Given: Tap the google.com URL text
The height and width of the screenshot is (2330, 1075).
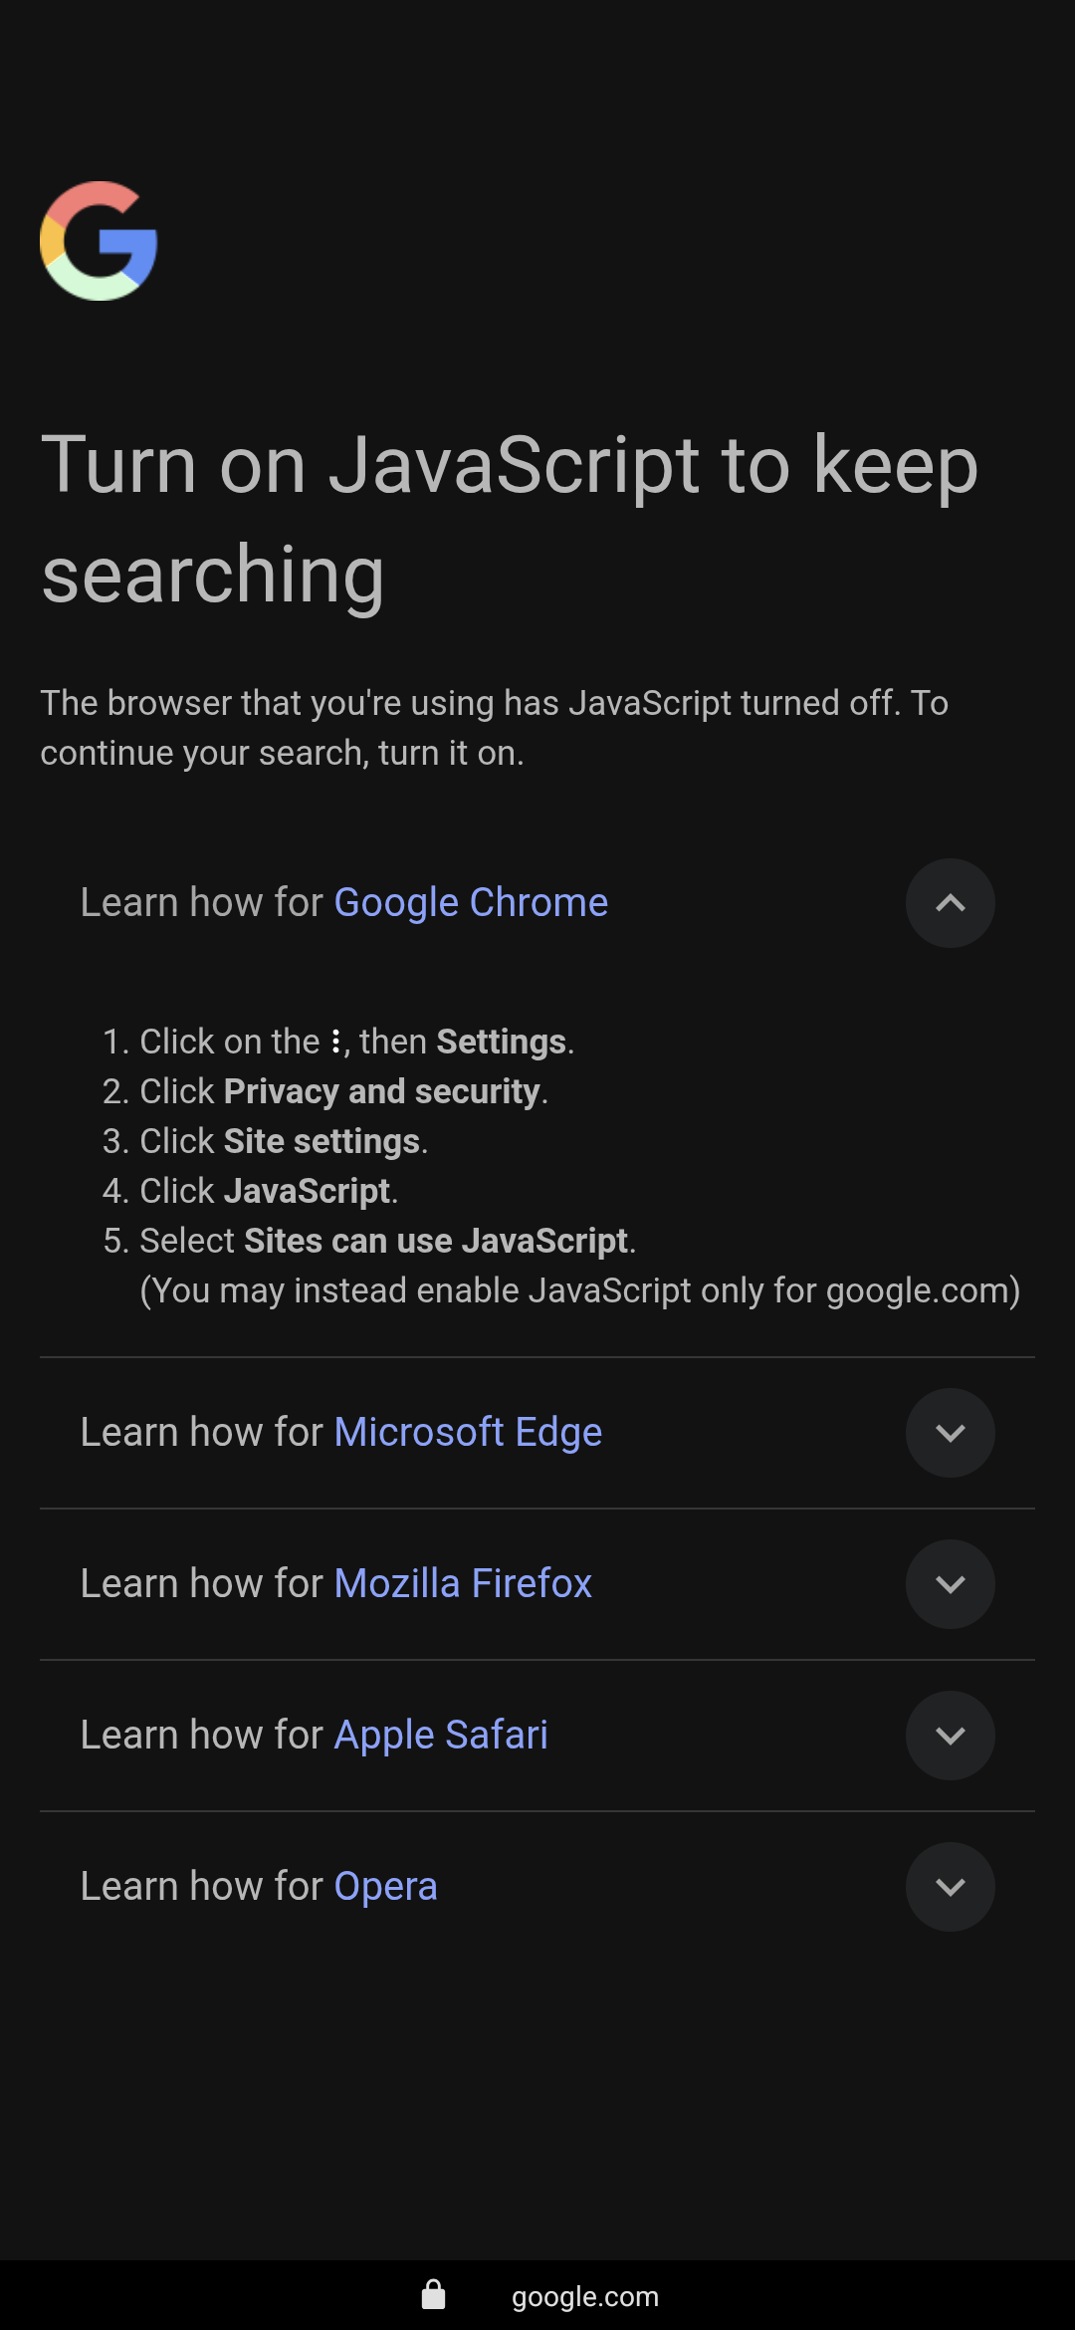Looking at the screenshot, I should [584, 2297].
